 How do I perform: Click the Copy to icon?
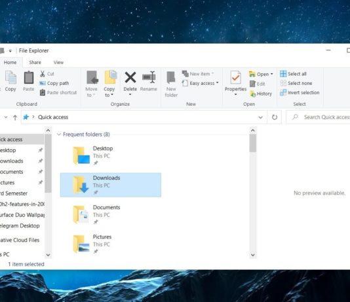(111, 77)
